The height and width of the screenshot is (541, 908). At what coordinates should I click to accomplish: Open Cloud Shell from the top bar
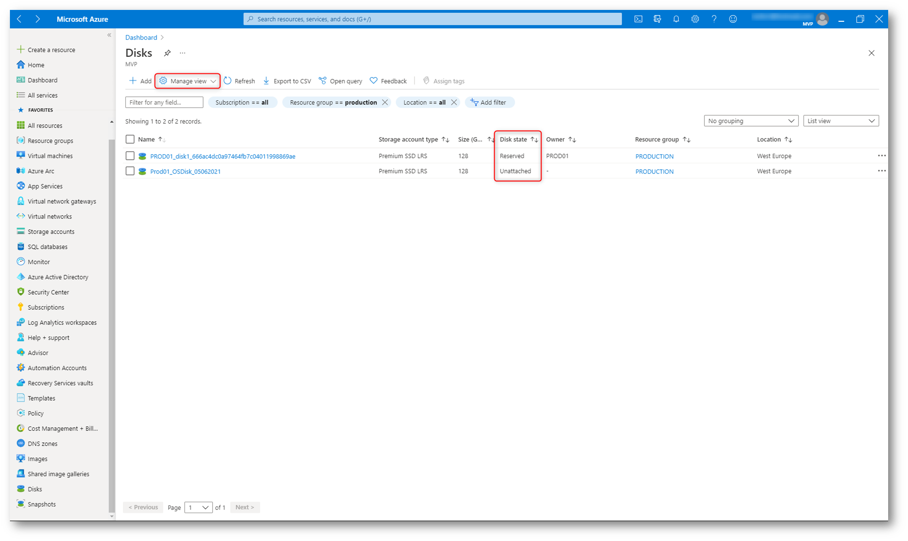pos(638,19)
